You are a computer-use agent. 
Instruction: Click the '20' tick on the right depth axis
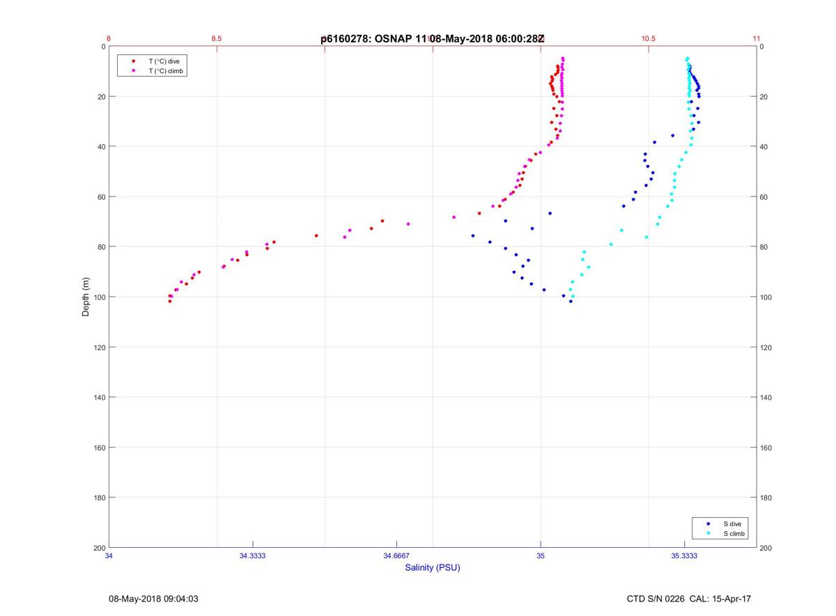click(x=764, y=97)
